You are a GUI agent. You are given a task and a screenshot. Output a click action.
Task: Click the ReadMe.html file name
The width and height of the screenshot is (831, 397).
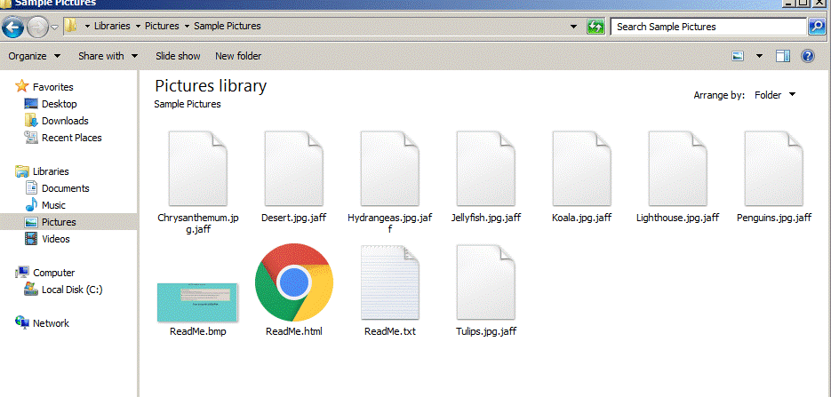(x=293, y=332)
